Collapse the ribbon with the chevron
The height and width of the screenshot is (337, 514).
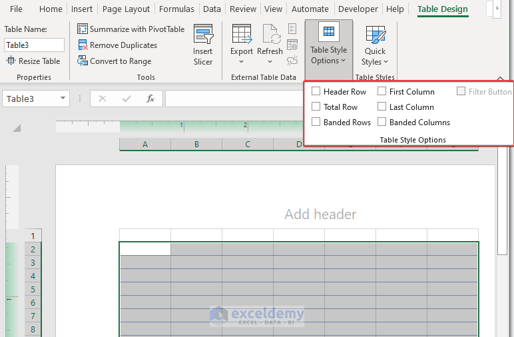(x=500, y=79)
